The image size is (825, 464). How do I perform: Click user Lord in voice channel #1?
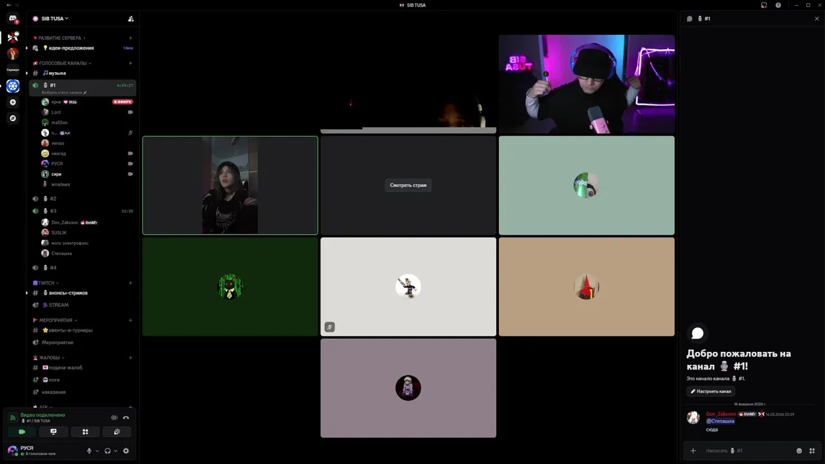87,112
